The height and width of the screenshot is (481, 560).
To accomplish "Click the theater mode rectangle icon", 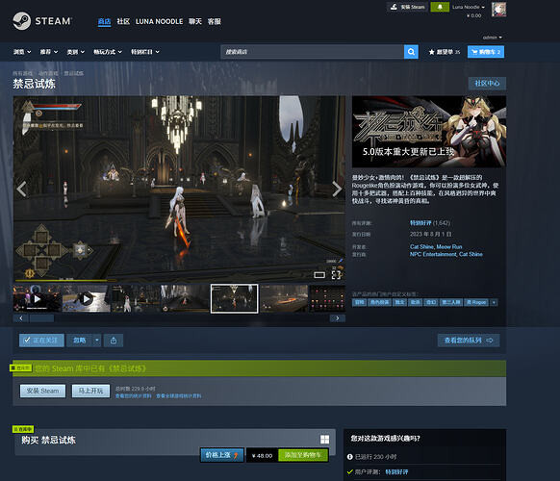I will 319,274.
